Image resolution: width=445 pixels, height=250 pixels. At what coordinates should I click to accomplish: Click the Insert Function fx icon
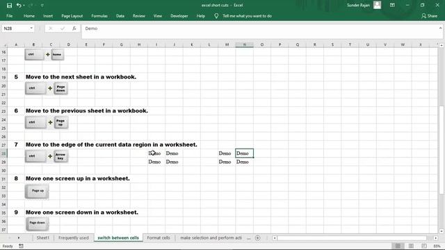pyautogui.click(x=74, y=28)
